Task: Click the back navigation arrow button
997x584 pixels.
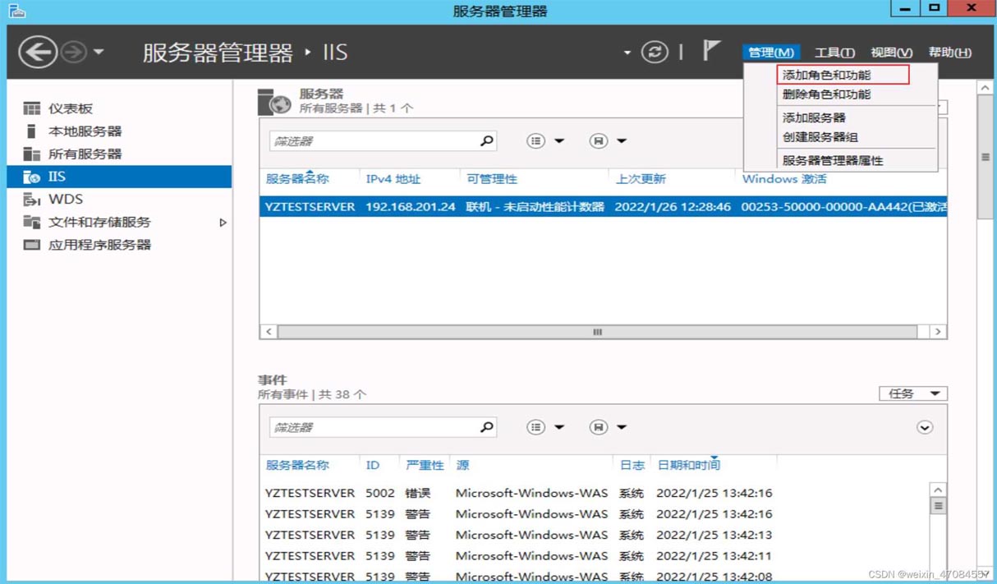Action: click(x=38, y=53)
